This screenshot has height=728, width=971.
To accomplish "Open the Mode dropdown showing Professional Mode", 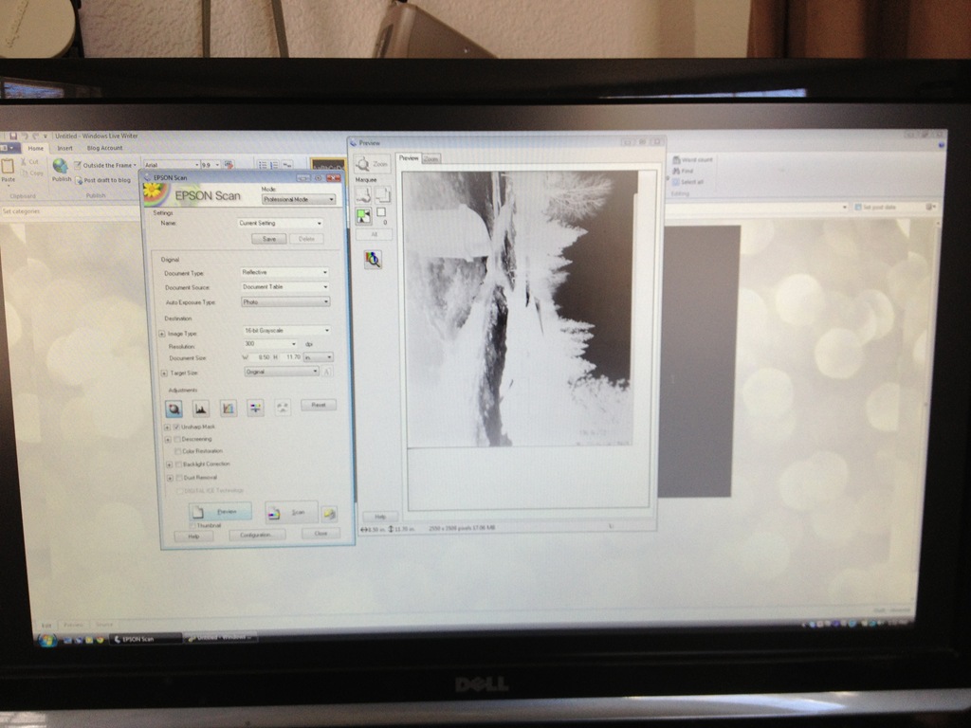I will [x=299, y=199].
